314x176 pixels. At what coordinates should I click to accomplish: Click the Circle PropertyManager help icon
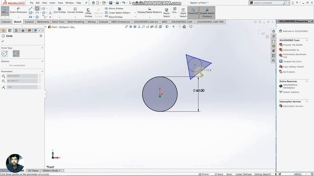pyautogui.click(x=41, y=36)
